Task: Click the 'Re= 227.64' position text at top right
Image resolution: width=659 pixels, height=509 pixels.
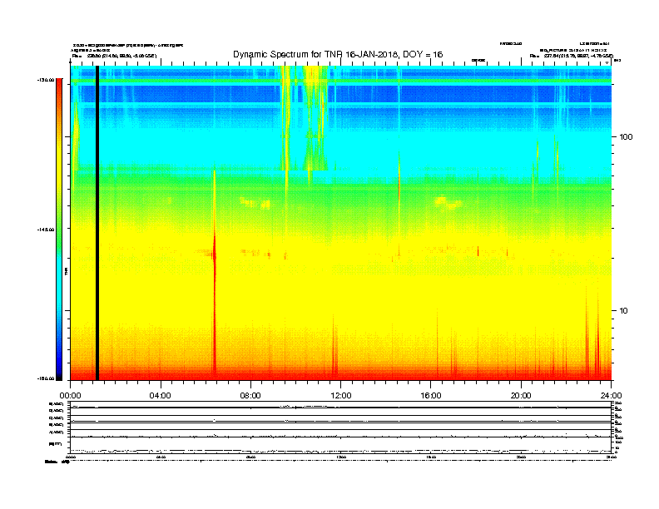Action: click(x=572, y=56)
